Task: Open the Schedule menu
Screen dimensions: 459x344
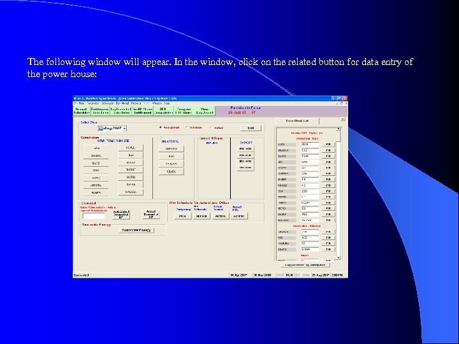Action: [108, 103]
